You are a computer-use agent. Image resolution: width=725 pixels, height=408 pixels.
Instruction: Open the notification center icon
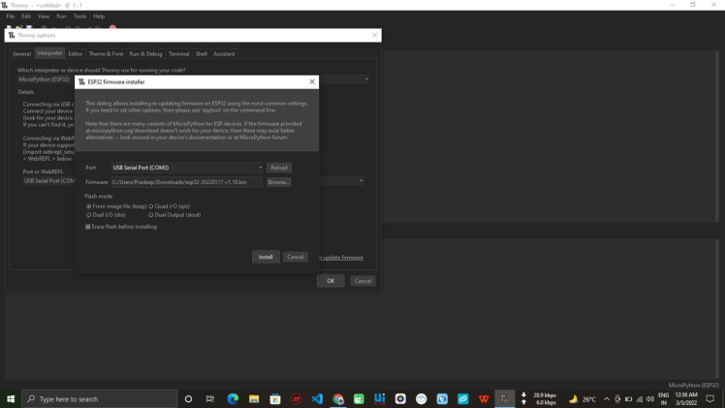(710, 398)
